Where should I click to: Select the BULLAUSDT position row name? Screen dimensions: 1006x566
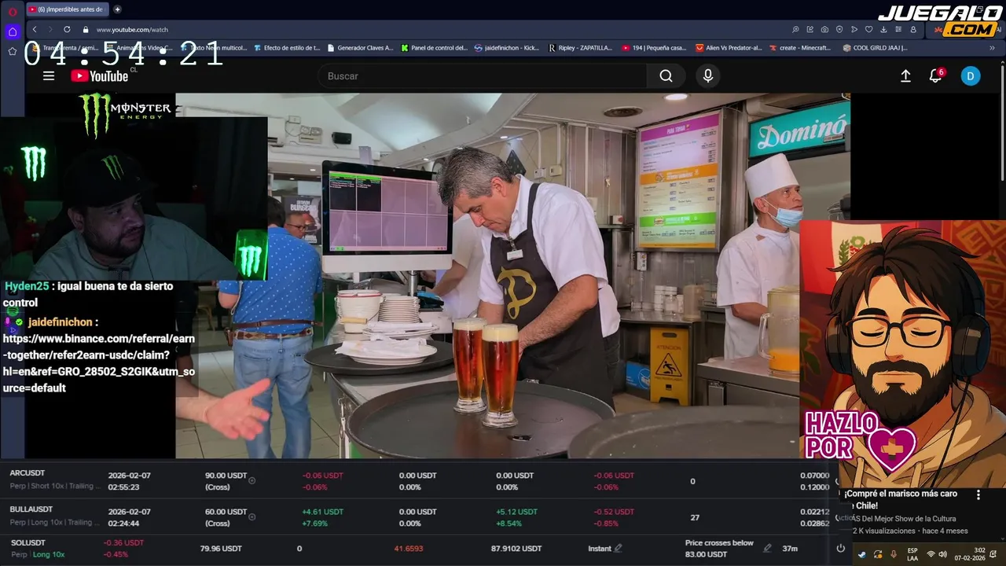tap(31, 509)
